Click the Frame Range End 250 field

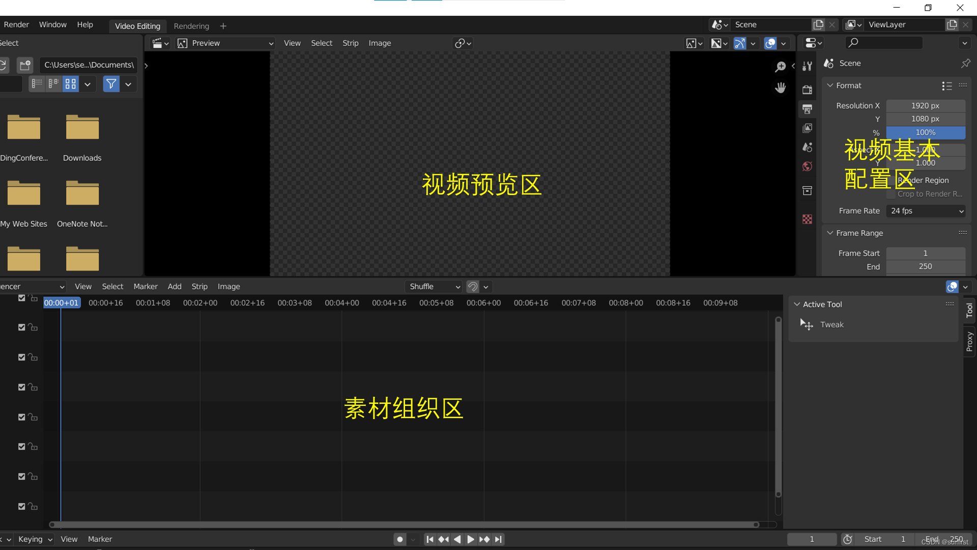pyautogui.click(x=926, y=266)
